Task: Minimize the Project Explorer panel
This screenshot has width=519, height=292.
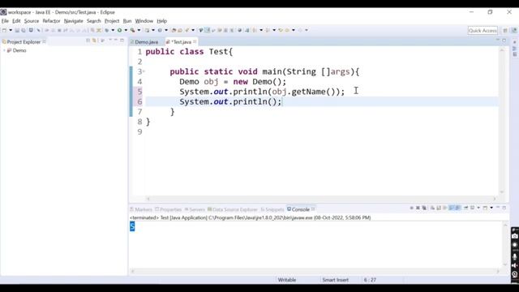Action: 115,41
